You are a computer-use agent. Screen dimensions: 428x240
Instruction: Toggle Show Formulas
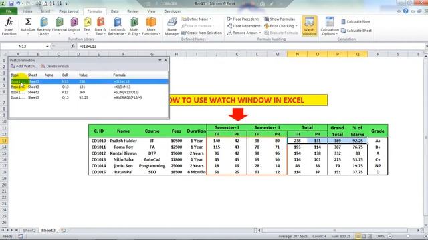tap(280, 19)
